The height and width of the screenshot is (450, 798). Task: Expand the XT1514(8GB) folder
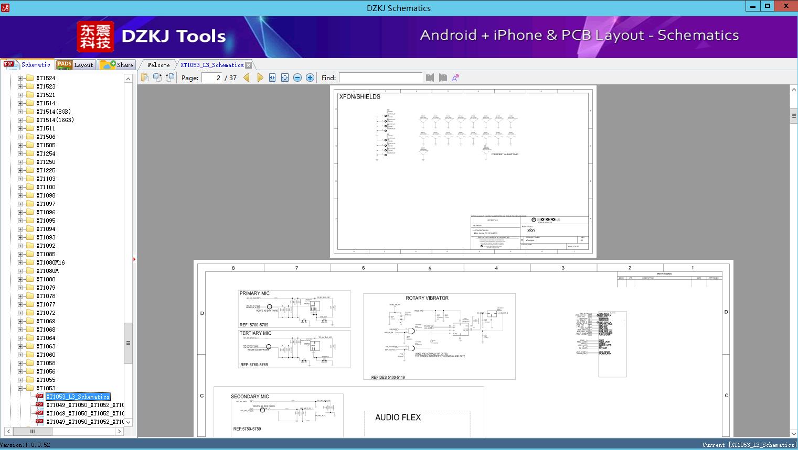[x=20, y=112]
